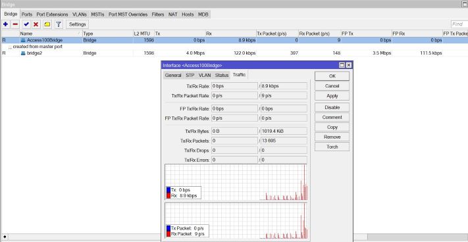Open VLAN tab in interface dialog
468x242 pixels.
(x=205, y=75)
